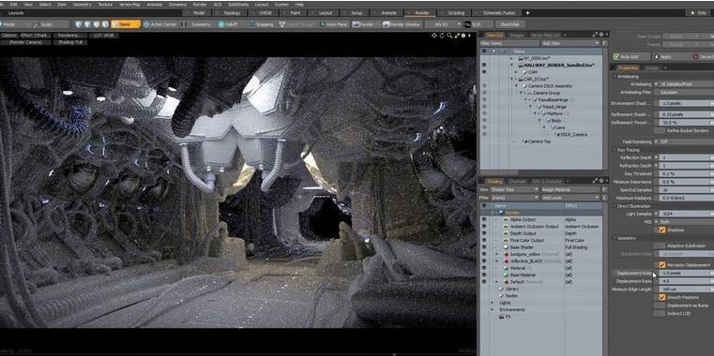
Task: Expand the Environments group in Shader Tree
Action: 493,309
